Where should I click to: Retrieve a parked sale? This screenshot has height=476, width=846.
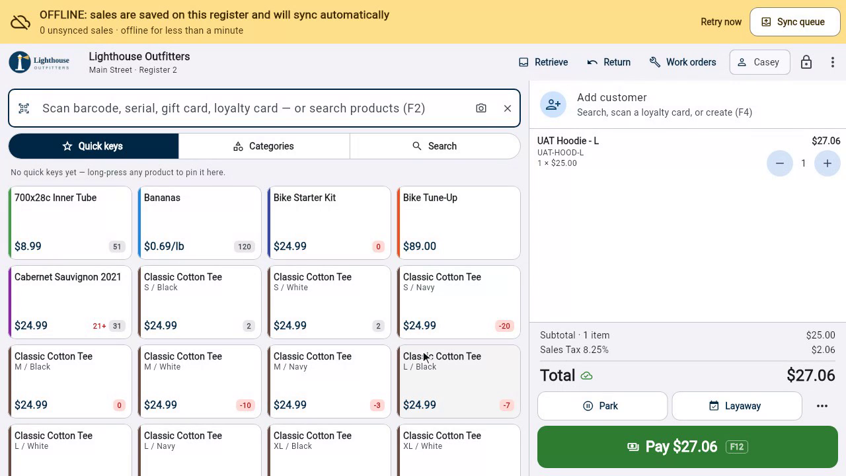pos(543,62)
